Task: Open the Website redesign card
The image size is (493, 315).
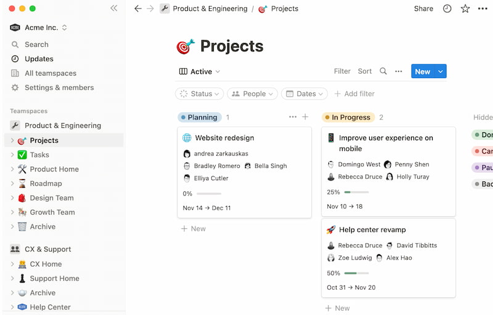Action: 244,172
